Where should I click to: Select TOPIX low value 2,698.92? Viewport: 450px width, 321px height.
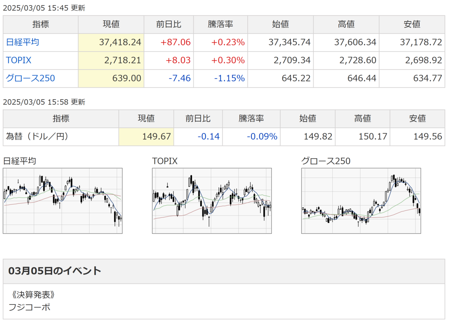pos(424,60)
